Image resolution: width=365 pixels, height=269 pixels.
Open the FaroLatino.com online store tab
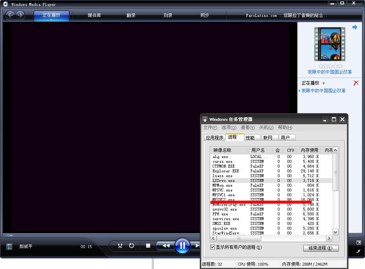(x=286, y=15)
